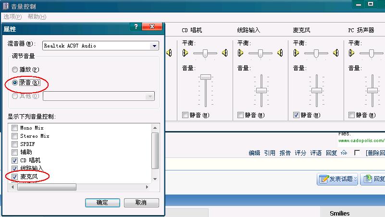
Task: Click the horizontal scroll right arrow
Action: (147, 187)
